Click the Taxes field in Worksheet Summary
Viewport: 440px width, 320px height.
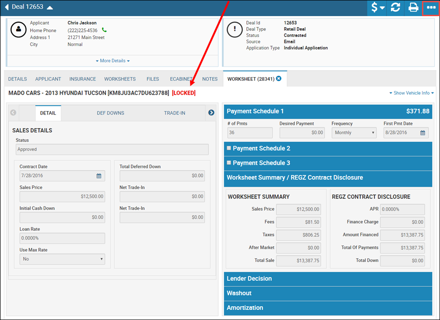coord(299,235)
